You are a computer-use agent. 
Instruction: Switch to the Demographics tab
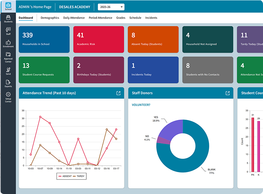coord(50,18)
